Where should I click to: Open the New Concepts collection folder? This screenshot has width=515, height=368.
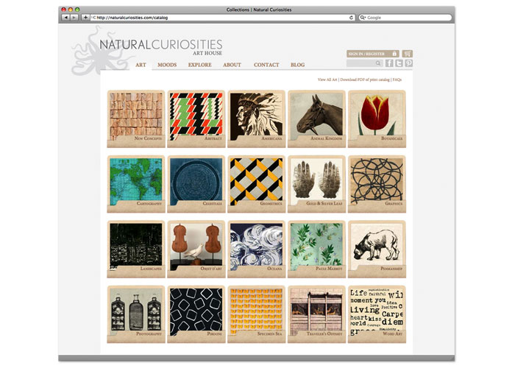[136, 119]
